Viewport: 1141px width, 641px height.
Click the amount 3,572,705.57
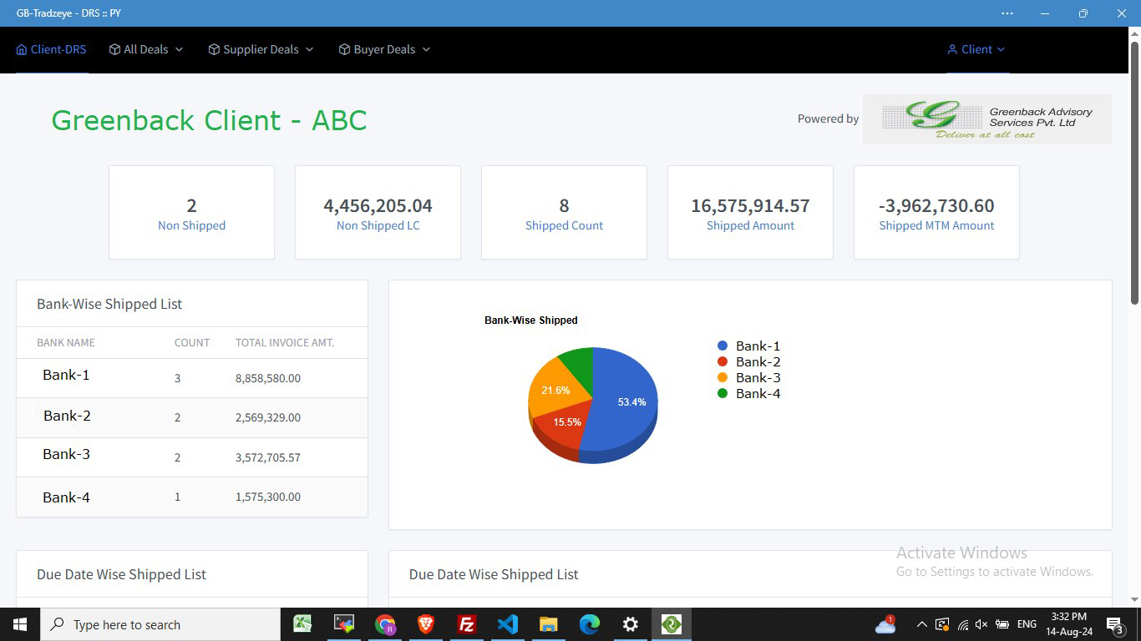pyautogui.click(x=268, y=457)
